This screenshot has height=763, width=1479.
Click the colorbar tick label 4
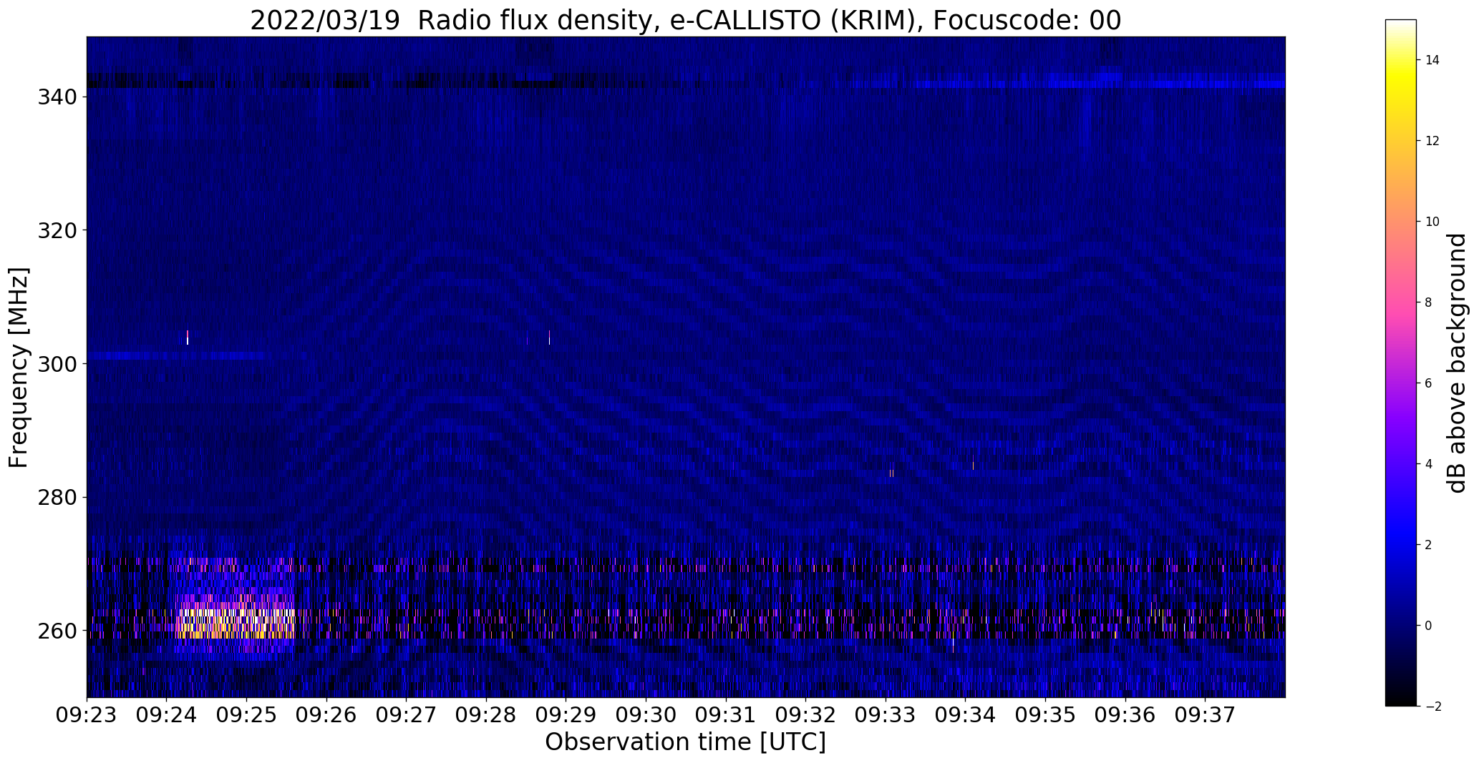[x=1429, y=464]
